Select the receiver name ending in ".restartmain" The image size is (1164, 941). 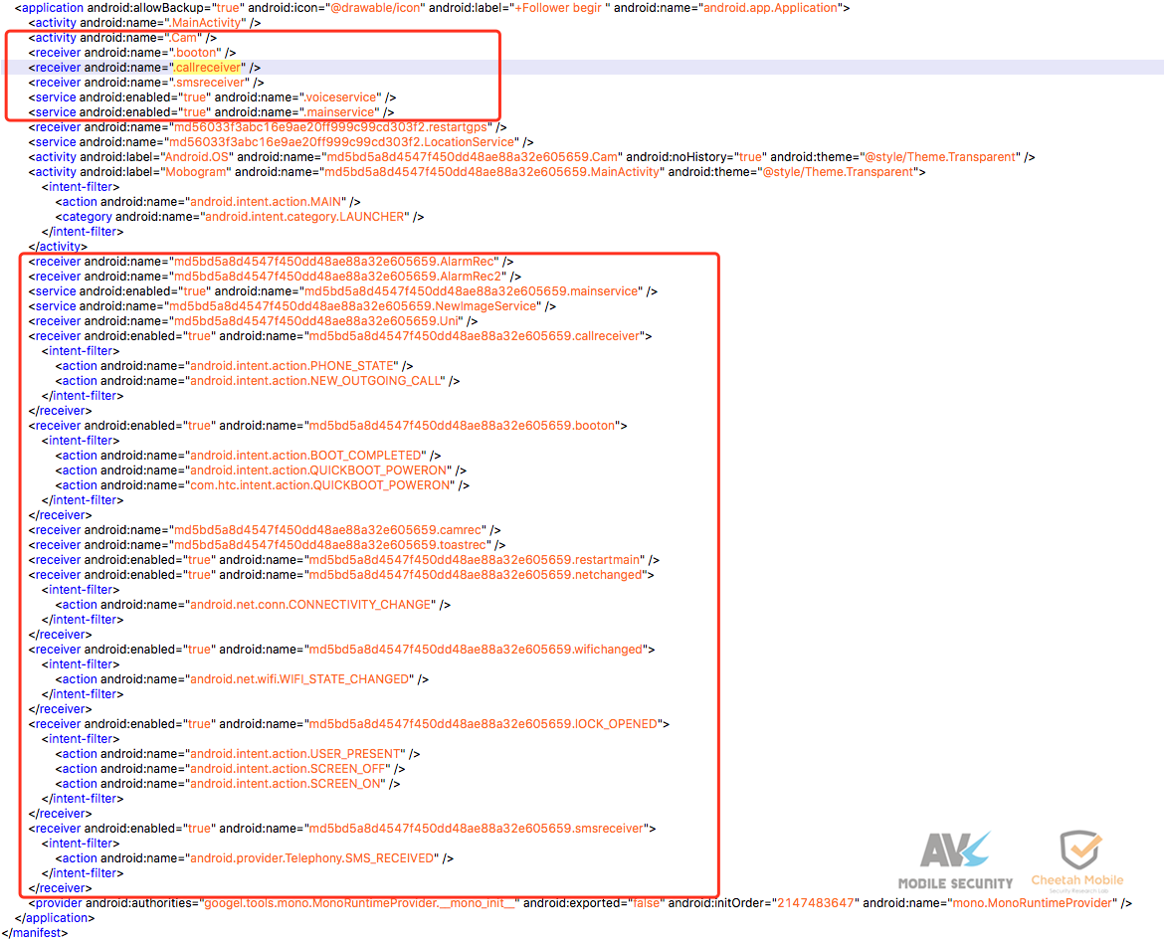tap(474, 560)
